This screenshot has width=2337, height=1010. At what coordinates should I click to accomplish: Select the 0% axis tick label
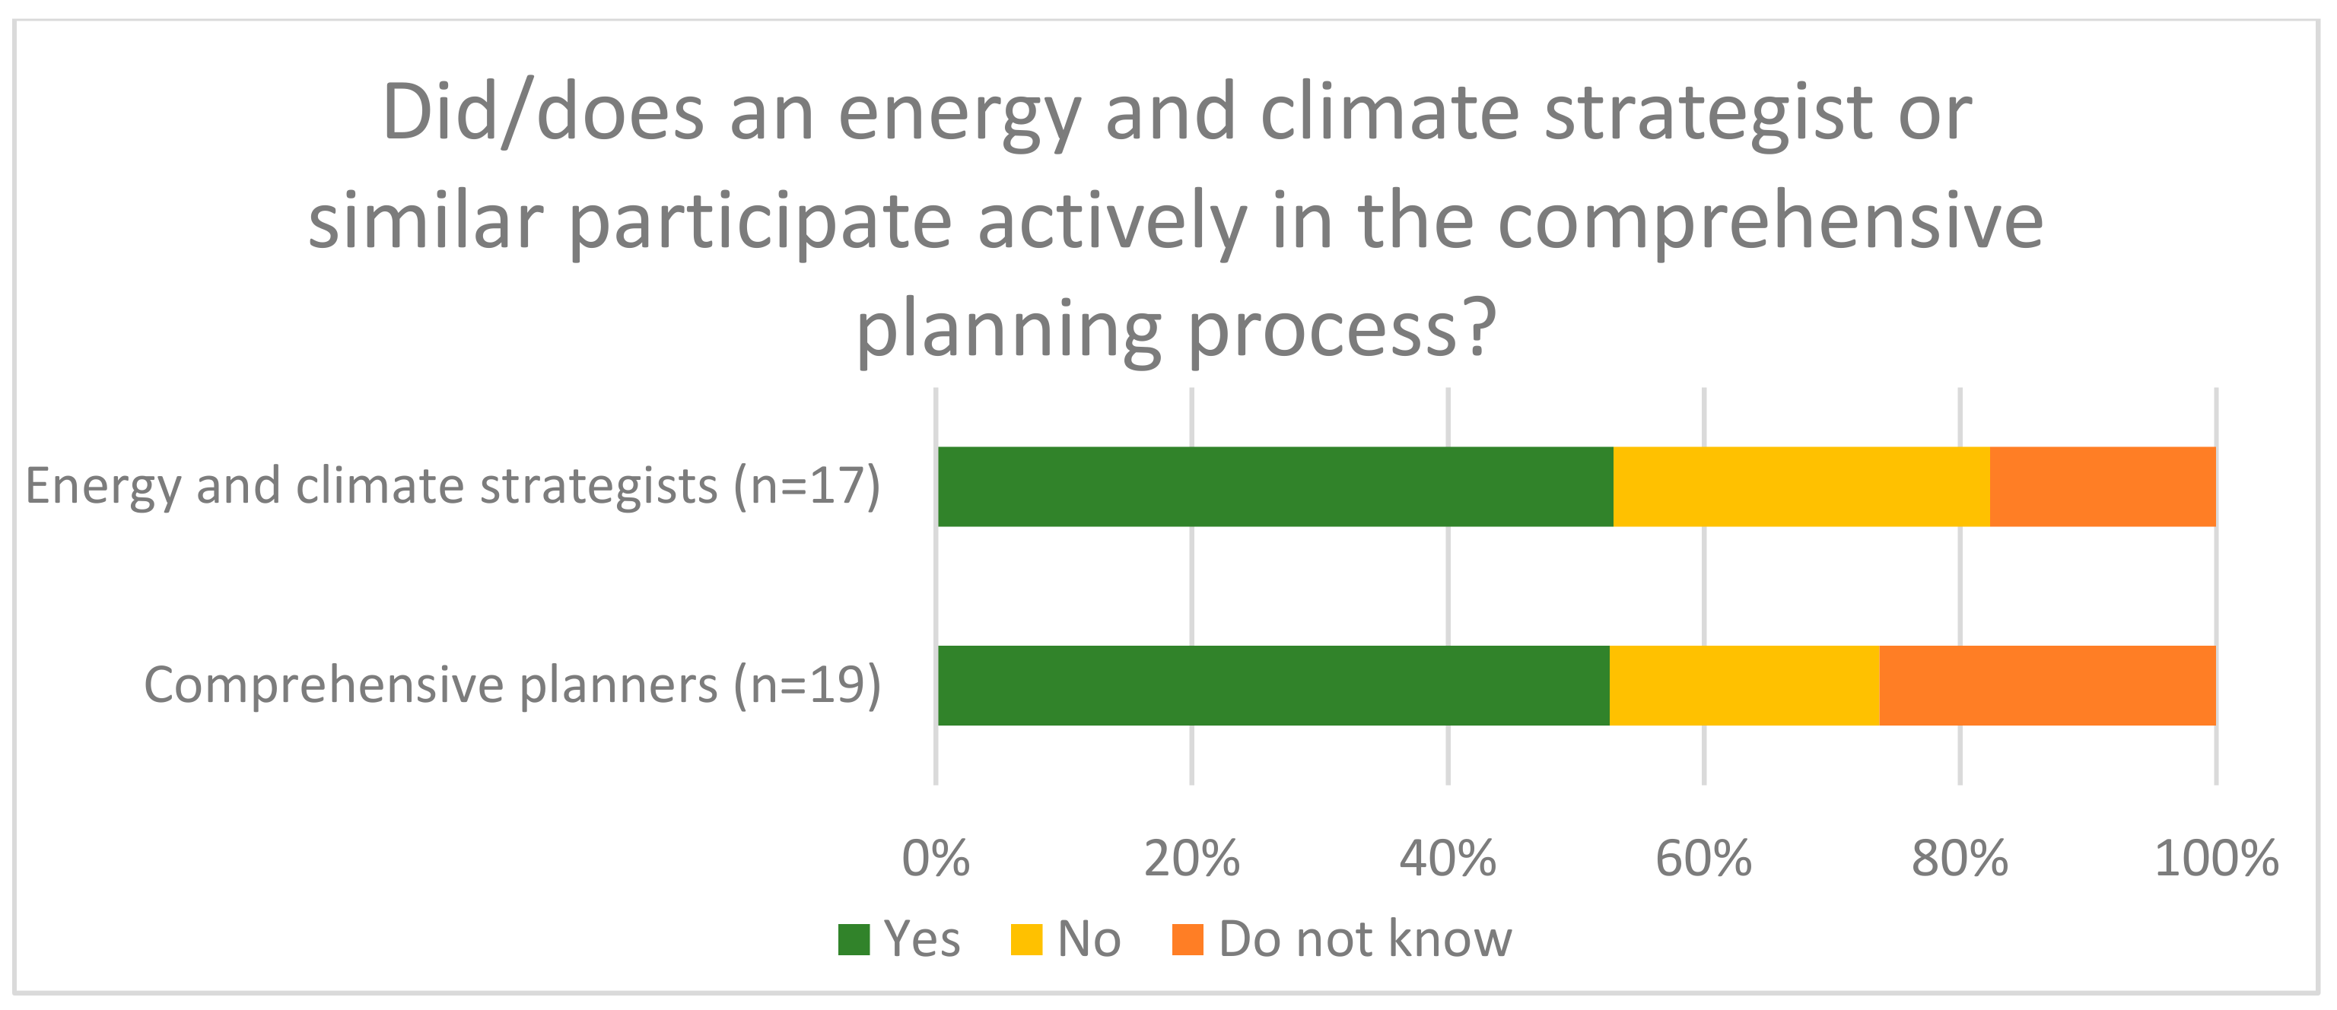point(936,859)
